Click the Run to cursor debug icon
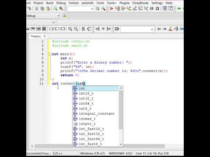 pos(117,9)
